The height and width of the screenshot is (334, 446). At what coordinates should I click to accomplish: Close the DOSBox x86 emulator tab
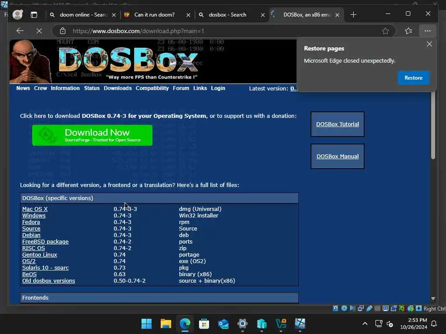(337, 15)
